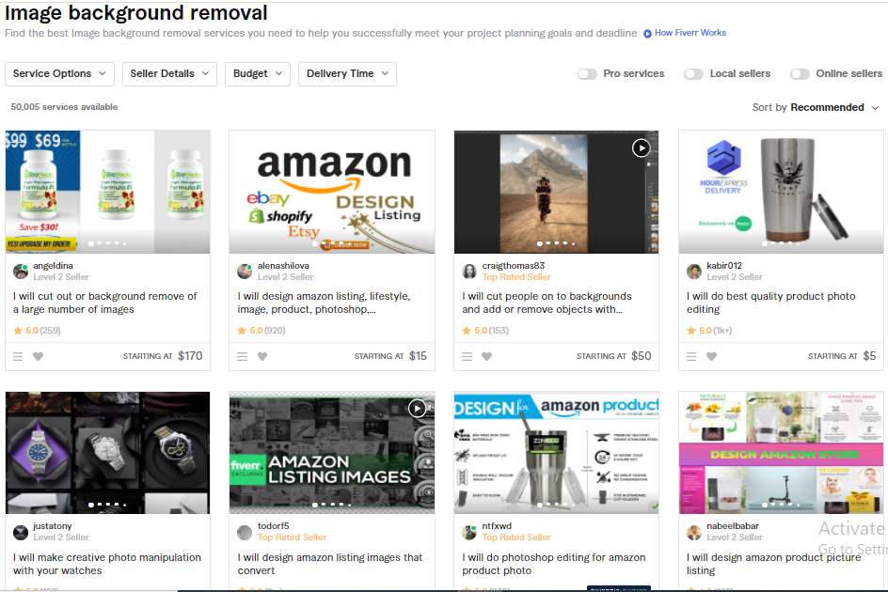The image size is (888, 592).
Task: Click the star rating 5.0 (920) on alenashilova's card
Action: tap(262, 331)
